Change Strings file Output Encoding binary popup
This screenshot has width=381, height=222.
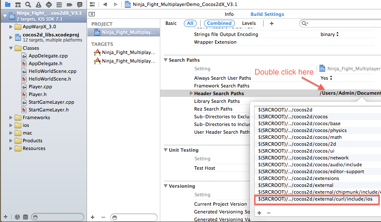click(330, 34)
